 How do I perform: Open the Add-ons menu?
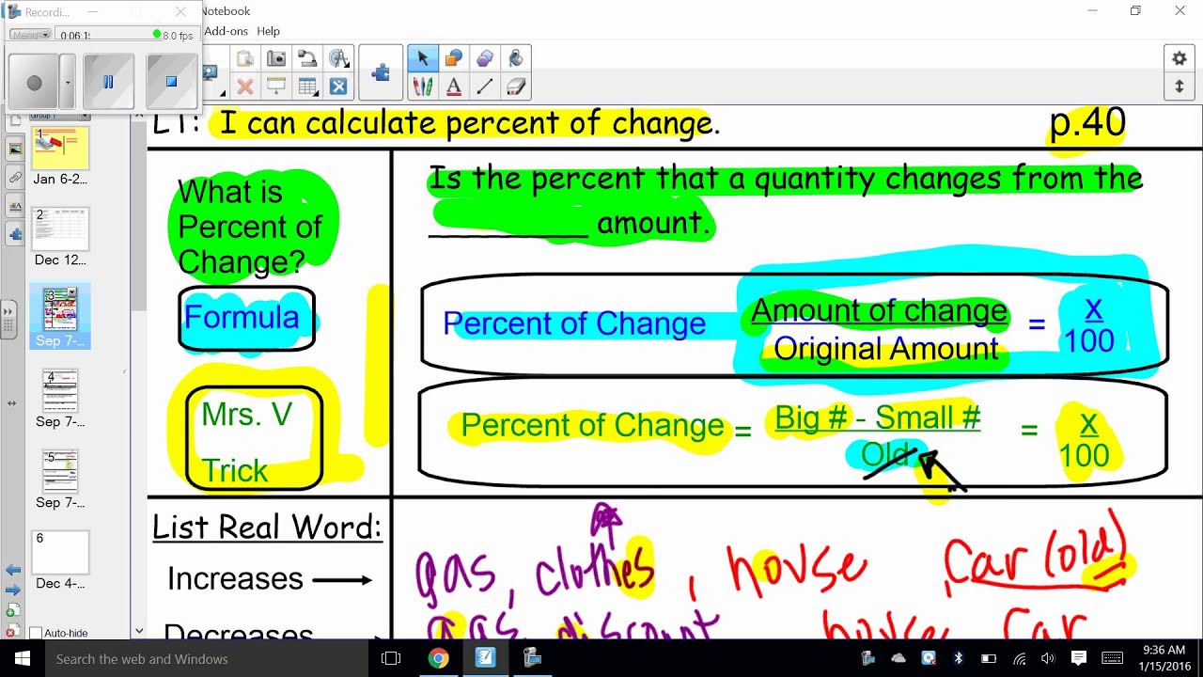click(227, 31)
